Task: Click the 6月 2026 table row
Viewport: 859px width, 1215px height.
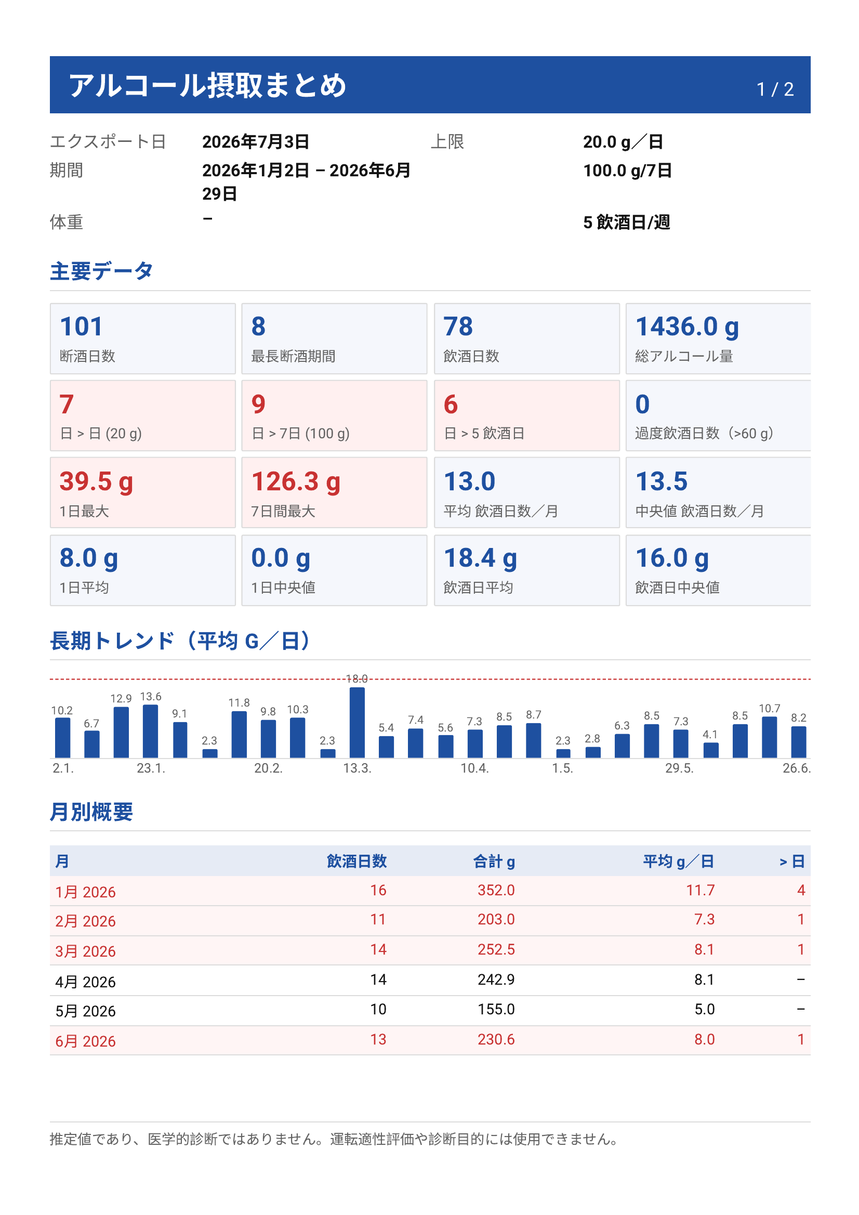Action: tap(430, 1040)
